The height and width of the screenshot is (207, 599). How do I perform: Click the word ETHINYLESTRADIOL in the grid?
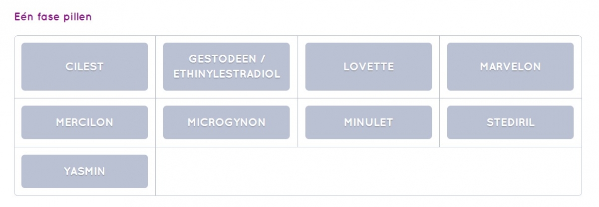[x=227, y=74]
